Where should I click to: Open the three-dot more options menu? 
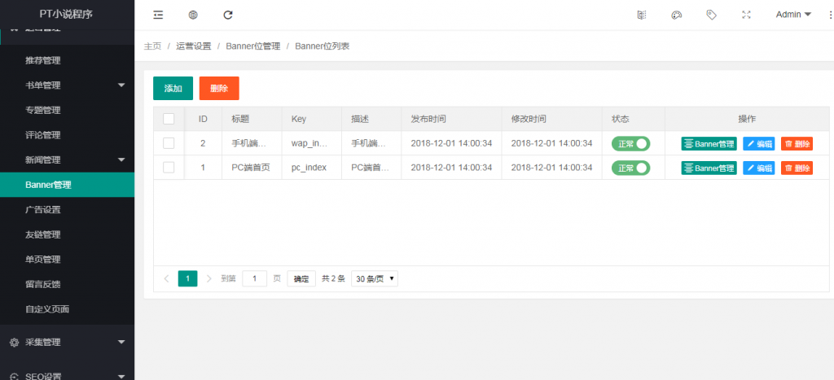tap(829, 15)
